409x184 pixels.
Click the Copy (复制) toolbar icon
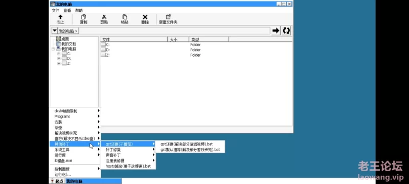pyautogui.click(x=83, y=17)
